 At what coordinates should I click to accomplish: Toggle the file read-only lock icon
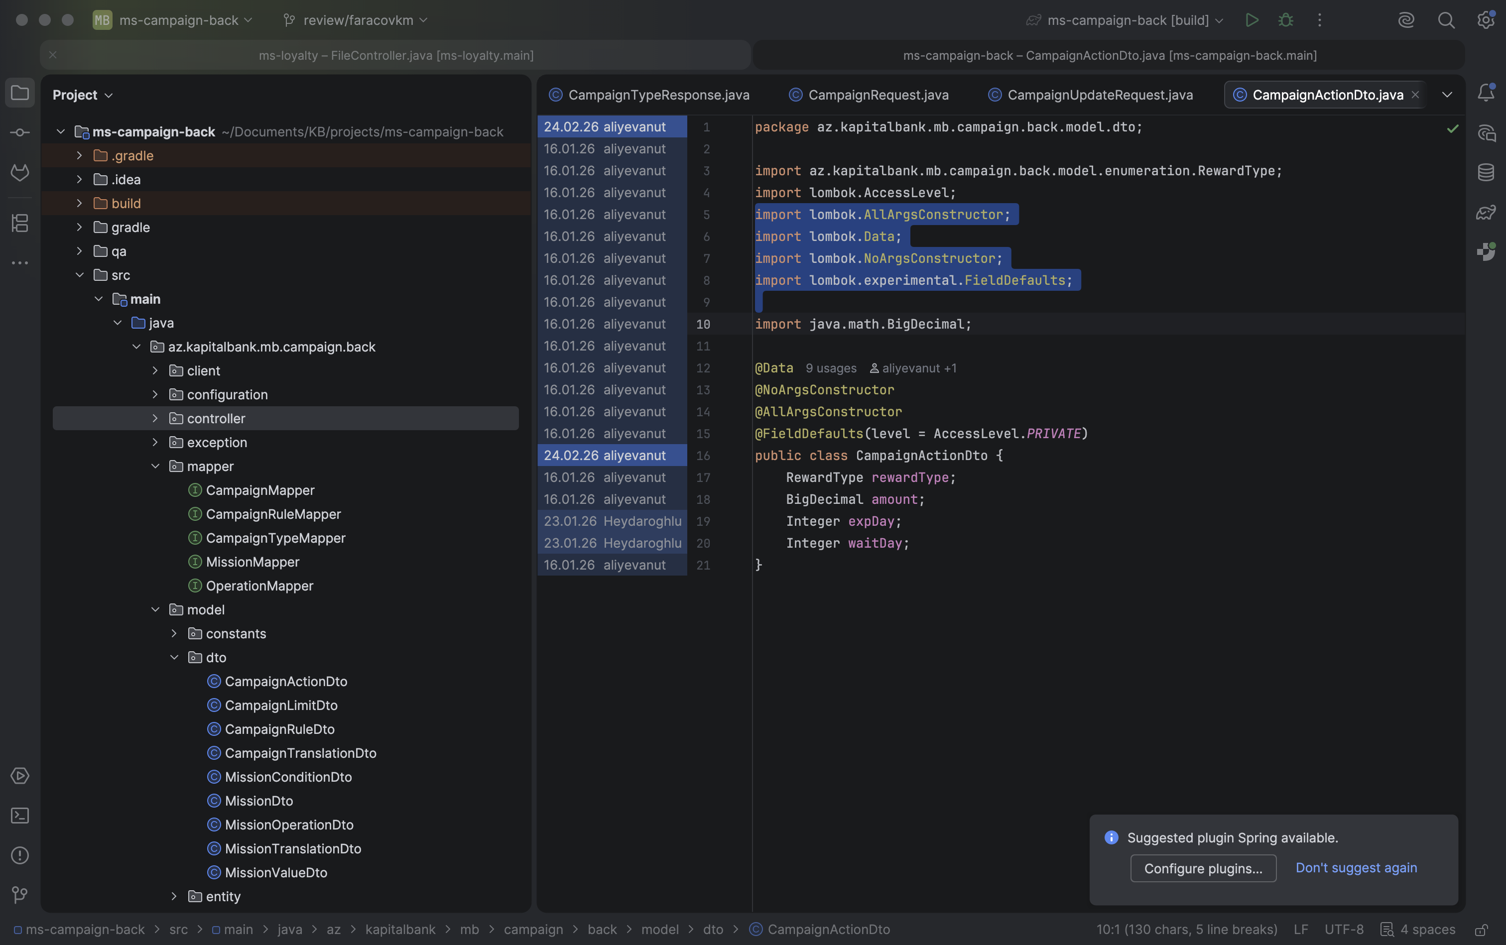pyautogui.click(x=1481, y=930)
